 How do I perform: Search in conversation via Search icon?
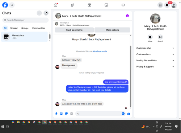(x=160, y=37)
